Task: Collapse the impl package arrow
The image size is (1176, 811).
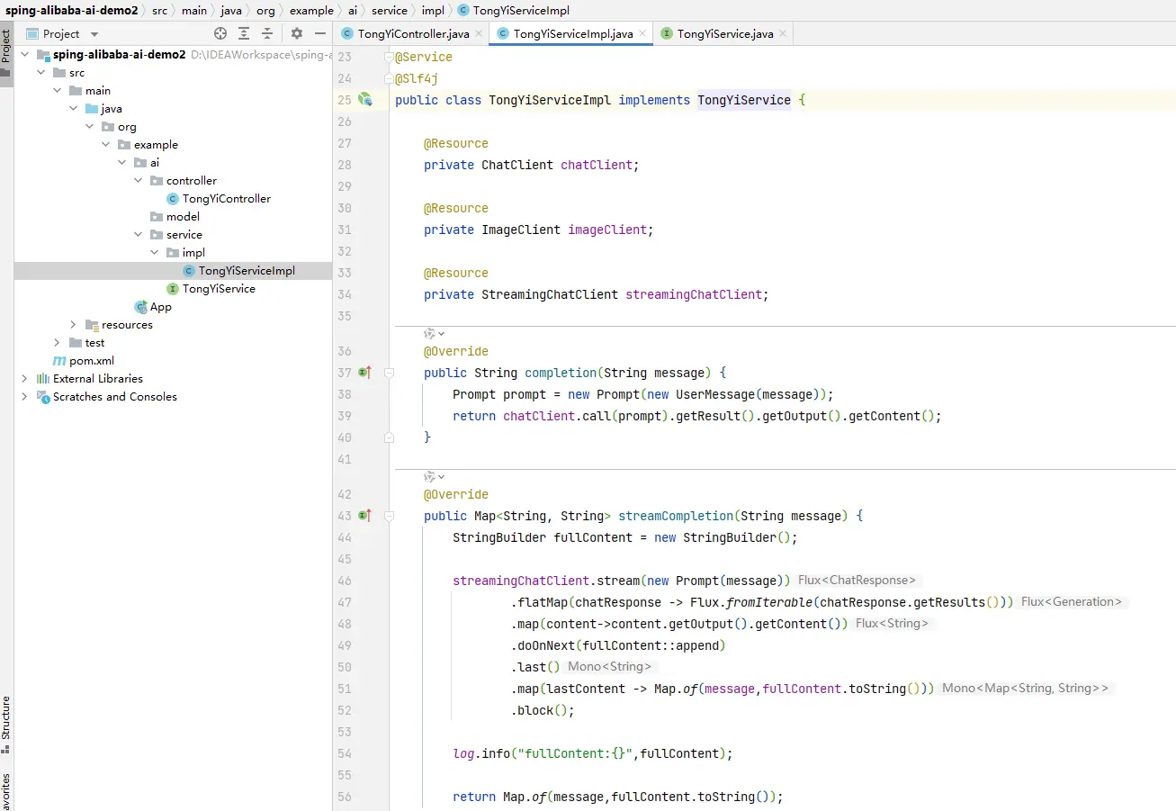Action: [154, 253]
